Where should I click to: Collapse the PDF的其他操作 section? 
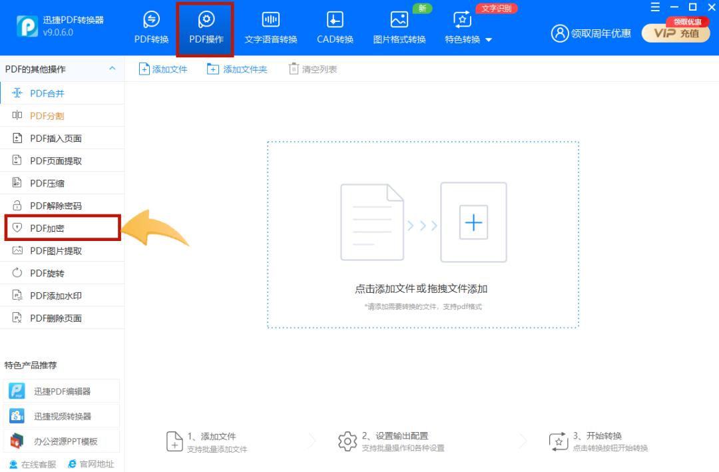(112, 69)
